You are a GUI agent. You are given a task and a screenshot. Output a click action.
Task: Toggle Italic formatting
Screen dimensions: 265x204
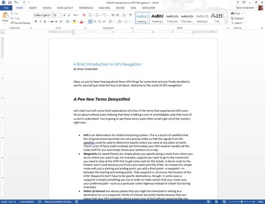click(40, 21)
